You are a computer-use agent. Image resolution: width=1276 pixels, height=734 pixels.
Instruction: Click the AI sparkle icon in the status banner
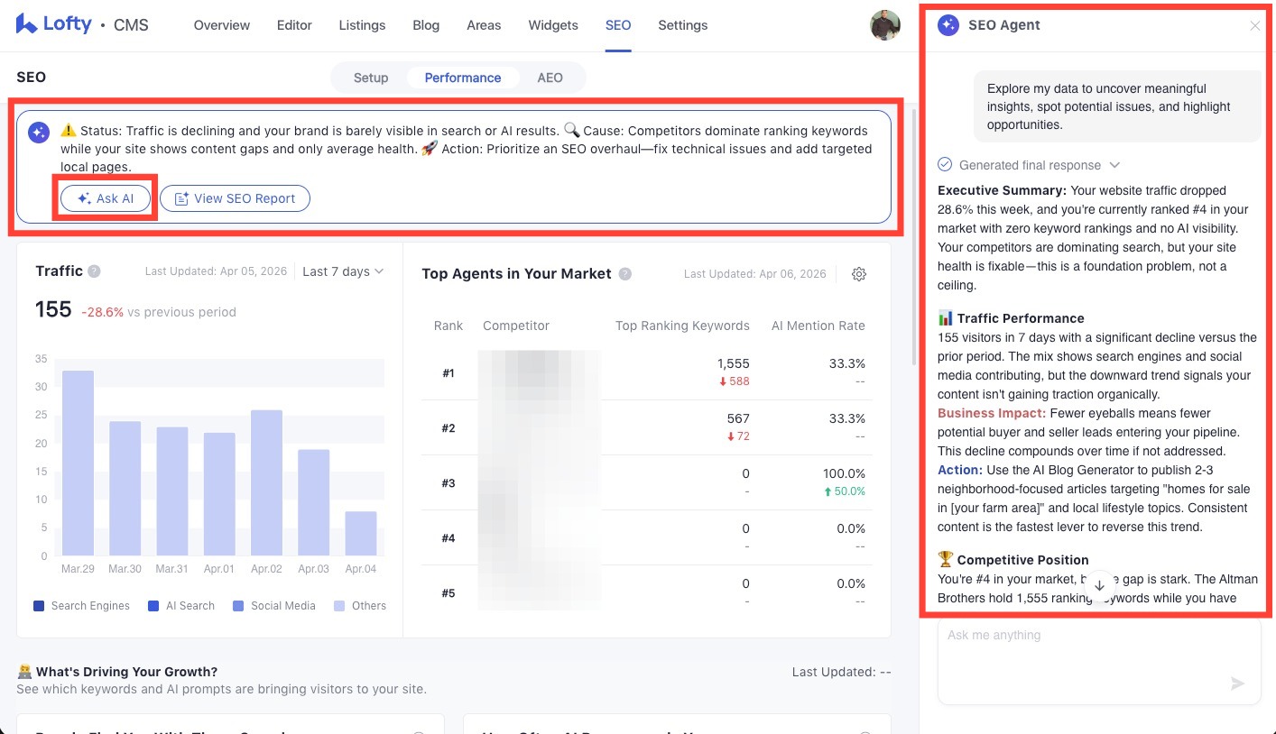[x=38, y=132]
